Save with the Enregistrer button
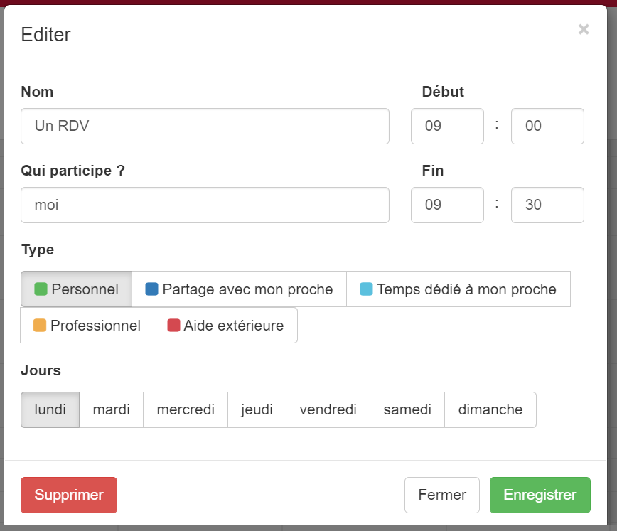 [x=540, y=495]
